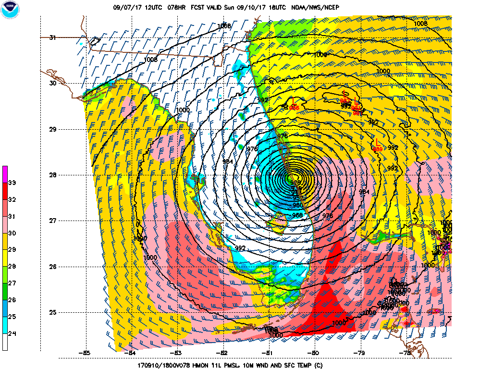This screenshot has width=492, height=369.
Task: Click the 988 isobar label near storm center
Action: [x=297, y=215]
